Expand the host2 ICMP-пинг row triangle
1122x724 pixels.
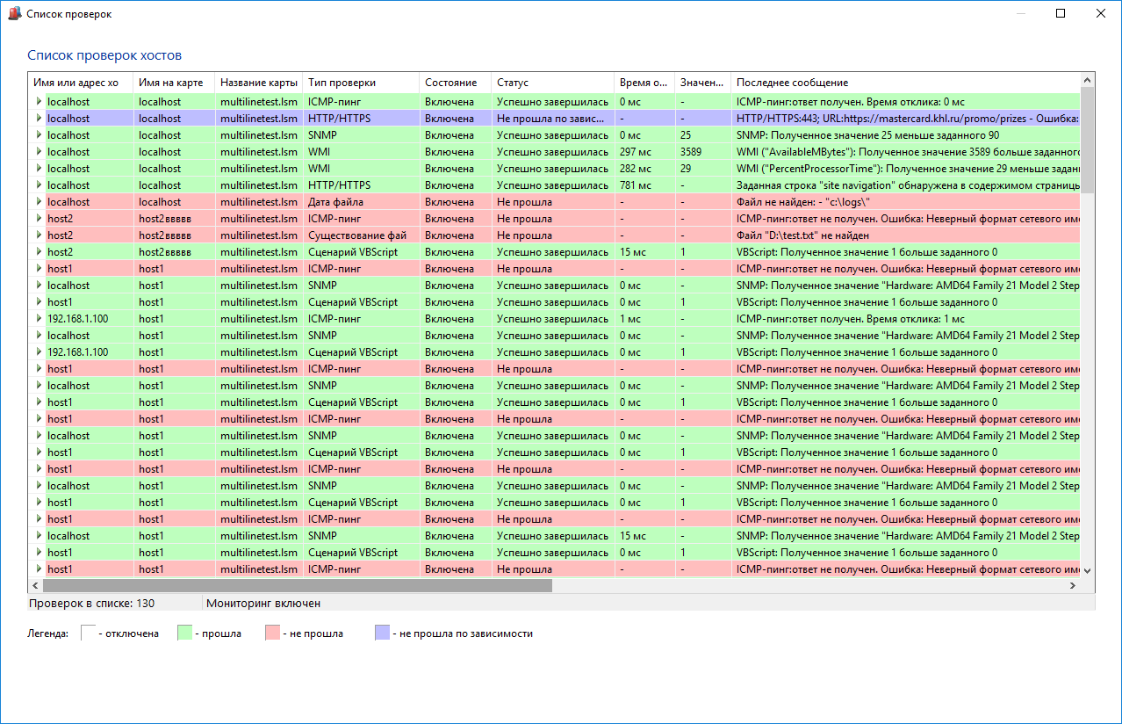pos(39,219)
